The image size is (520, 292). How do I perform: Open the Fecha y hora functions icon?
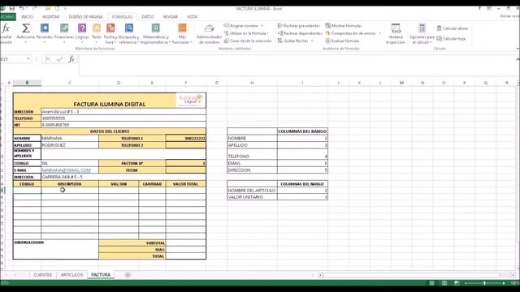[110, 28]
